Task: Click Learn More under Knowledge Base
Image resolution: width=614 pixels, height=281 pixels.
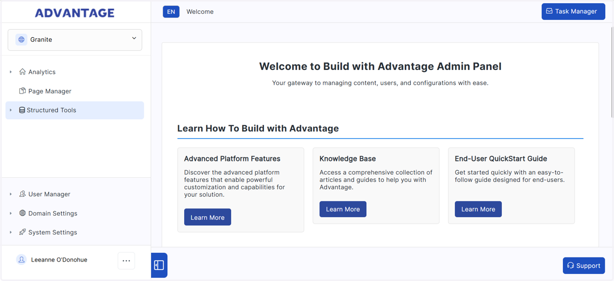Action: point(343,209)
